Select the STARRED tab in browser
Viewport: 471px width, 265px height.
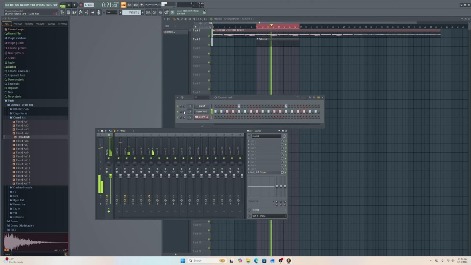click(63, 24)
